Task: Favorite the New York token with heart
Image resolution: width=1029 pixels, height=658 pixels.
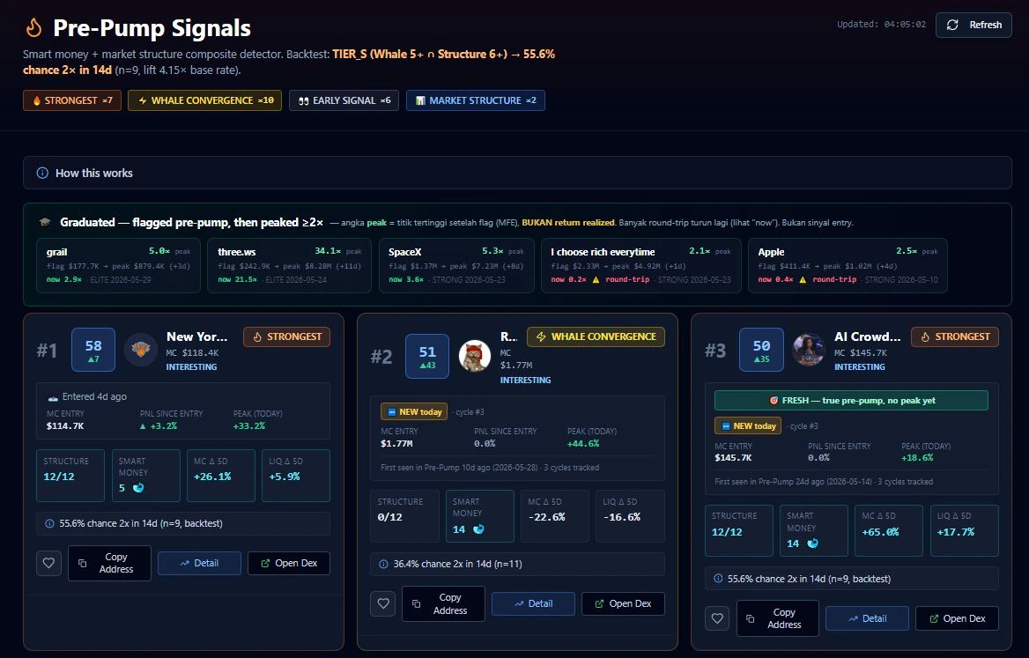Action: click(x=48, y=563)
